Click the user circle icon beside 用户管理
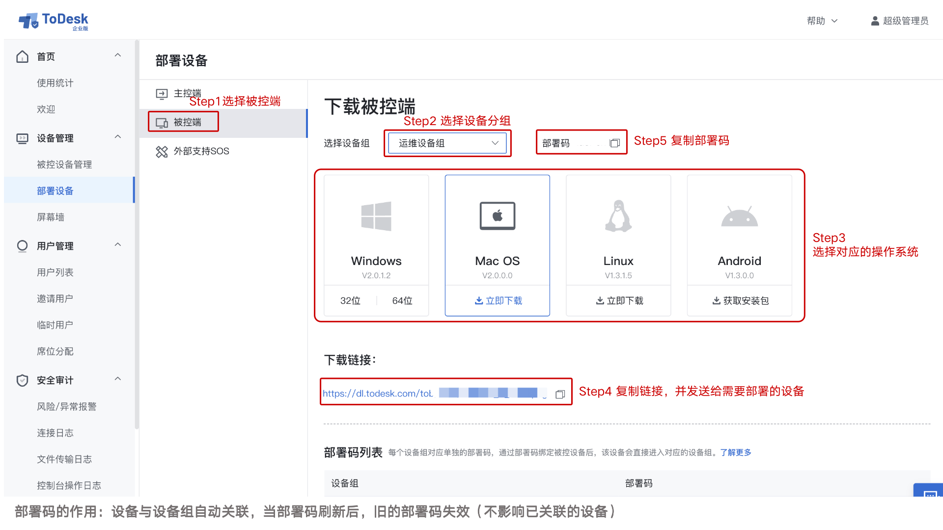Image resolution: width=943 pixels, height=530 pixels. [x=22, y=246]
